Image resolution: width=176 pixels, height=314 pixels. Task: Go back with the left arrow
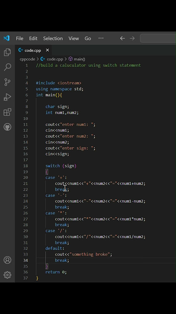click(123, 38)
